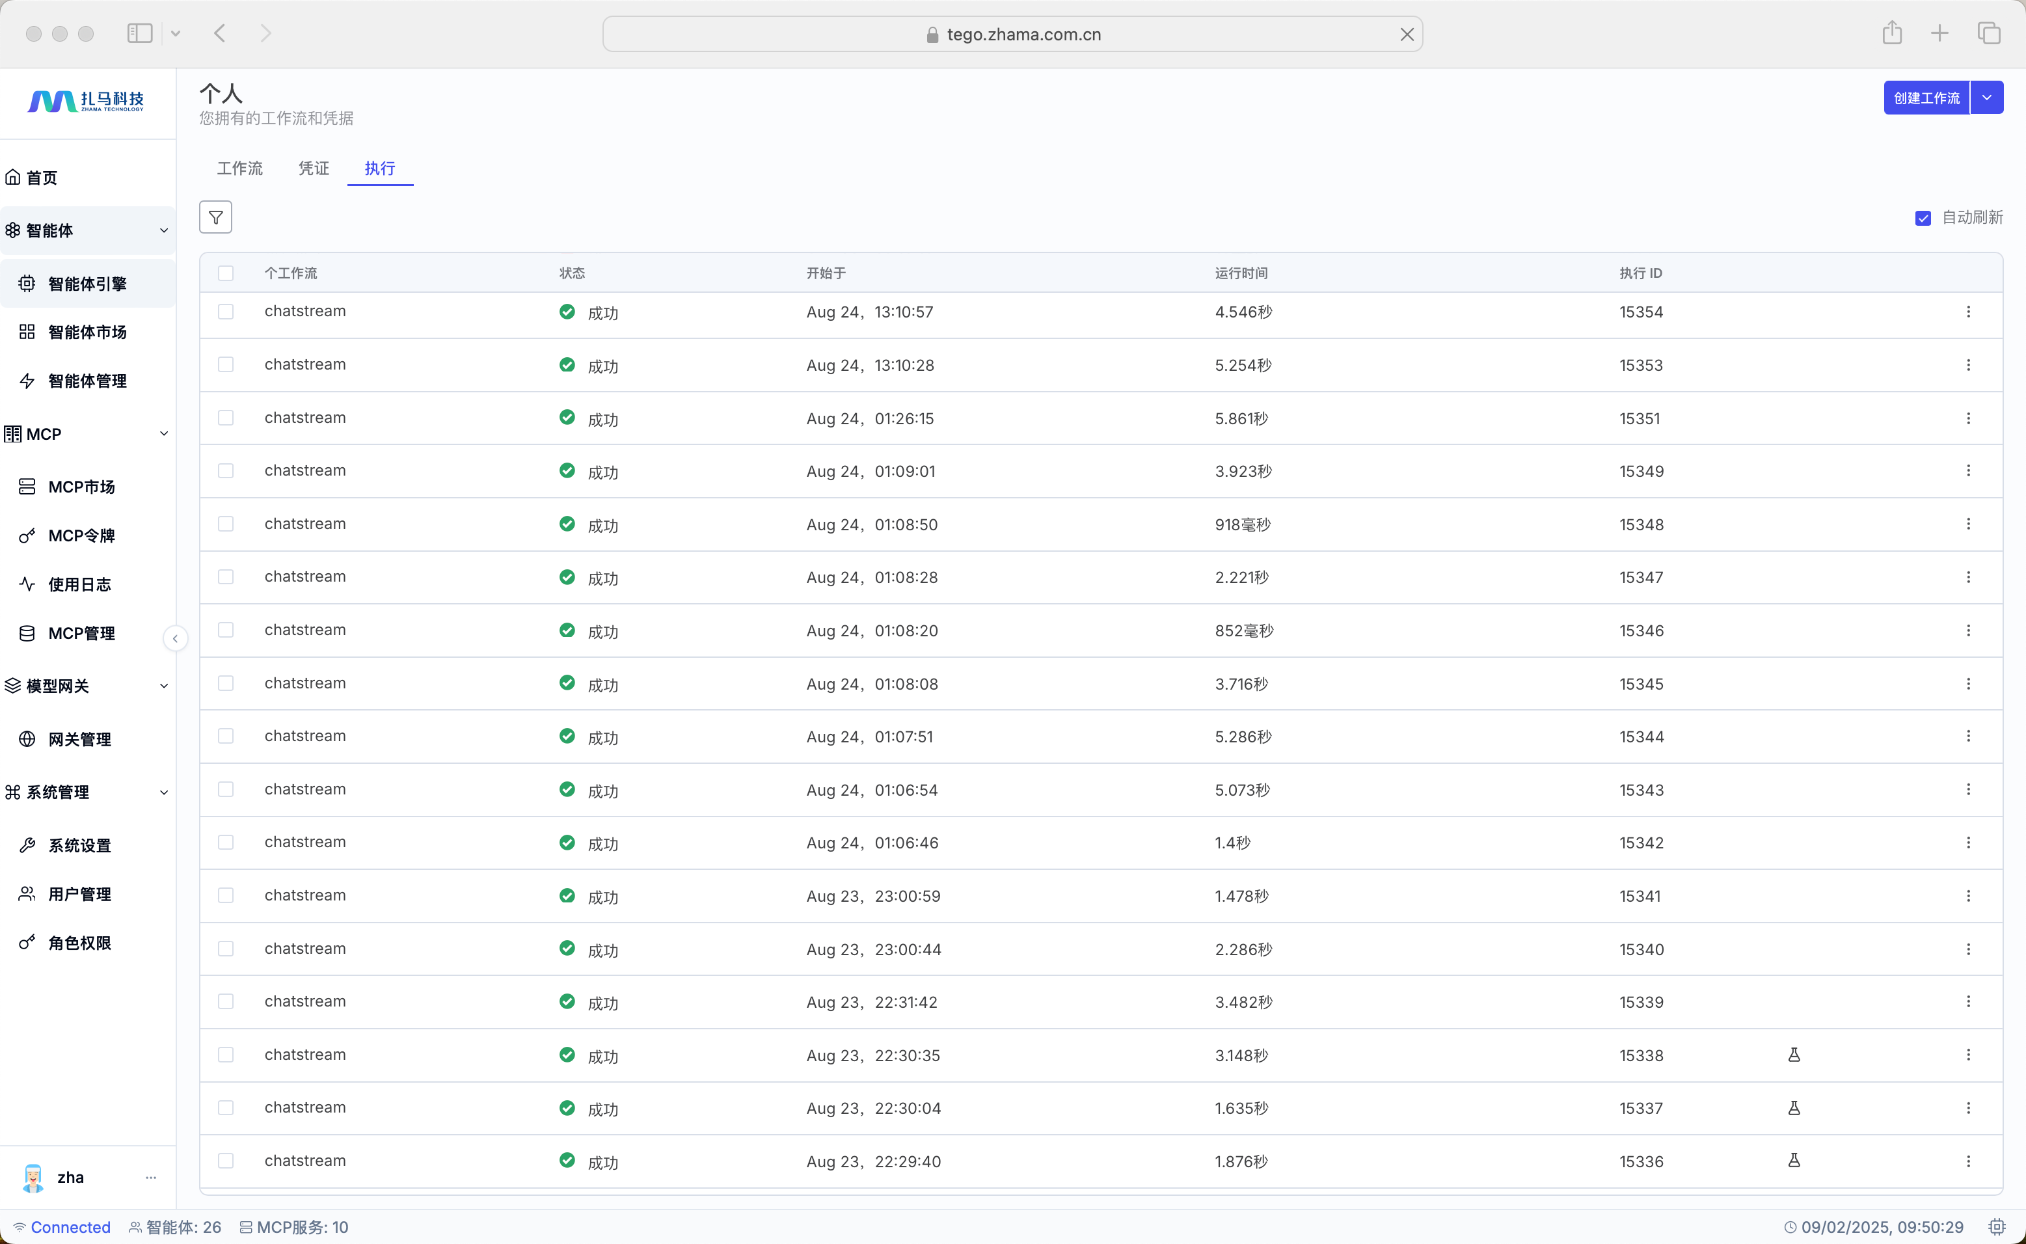
Task: Click the 创建工作流 button
Action: point(1926,98)
